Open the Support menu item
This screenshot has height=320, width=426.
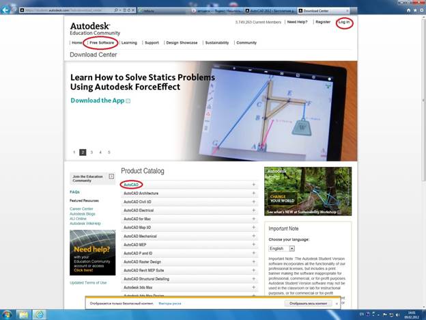(152, 42)
